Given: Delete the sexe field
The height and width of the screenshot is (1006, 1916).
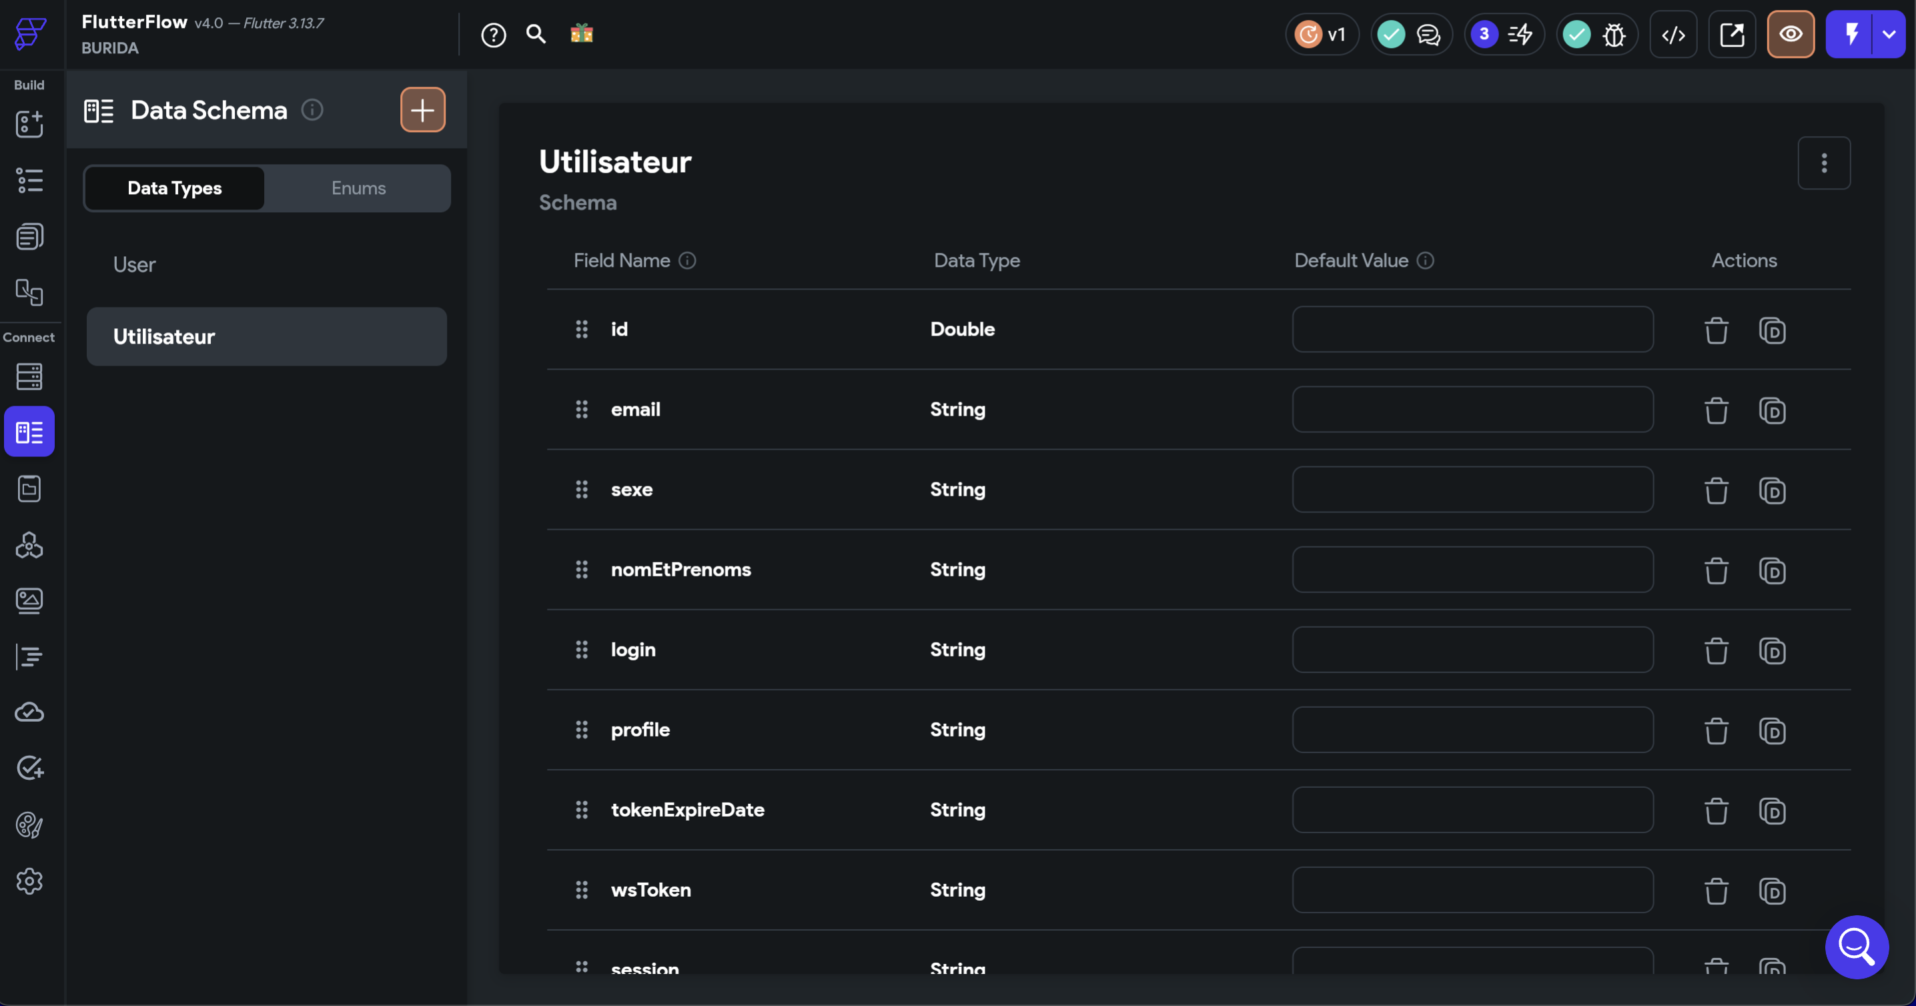Looking at the screenshot, I should (1716, 491).
